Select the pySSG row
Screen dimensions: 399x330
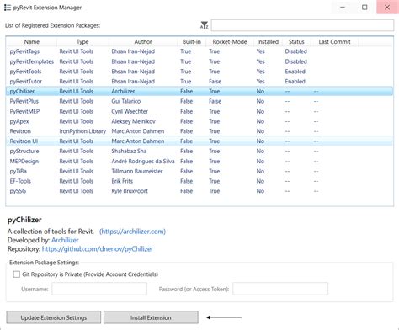(199, 191)
